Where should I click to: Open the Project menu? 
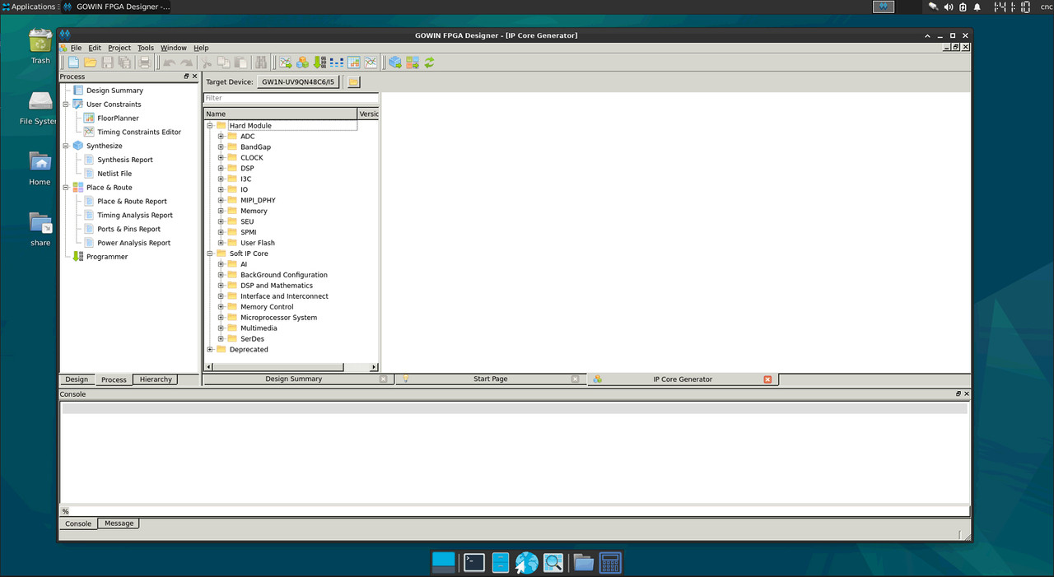click(x=119, y=48)
